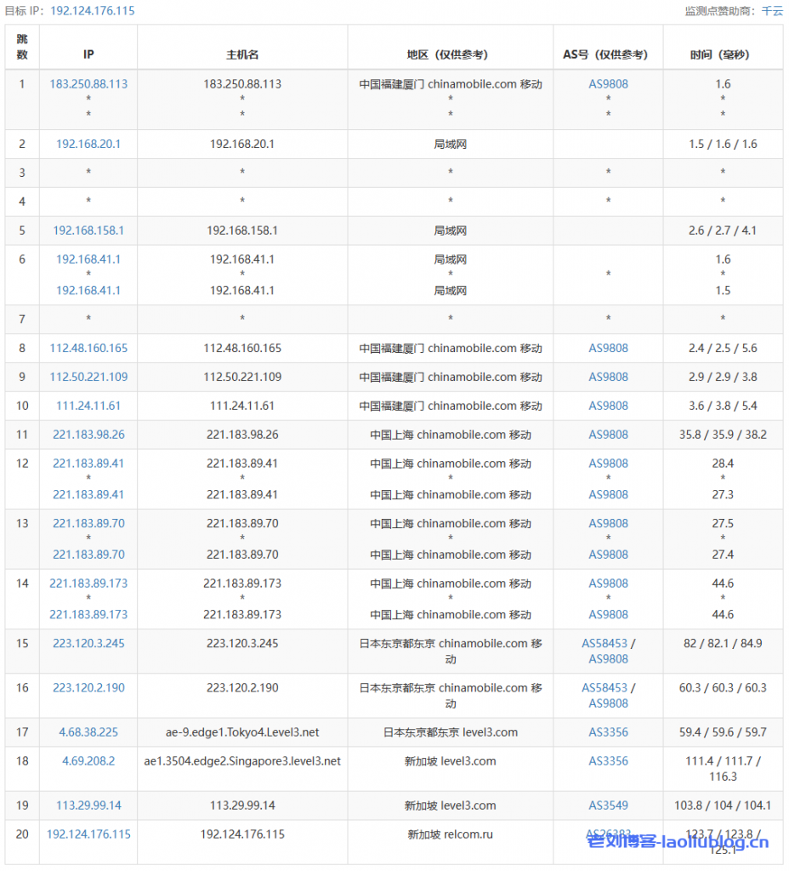This screenshot has width=789, height=871.
Task: Open the 千云 sponsor link
Action: pos(772,11)
